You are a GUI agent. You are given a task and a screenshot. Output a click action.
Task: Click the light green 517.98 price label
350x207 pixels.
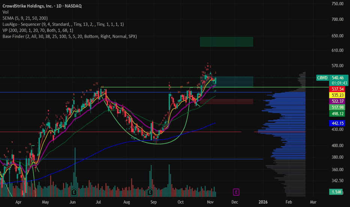pos(336,107)
